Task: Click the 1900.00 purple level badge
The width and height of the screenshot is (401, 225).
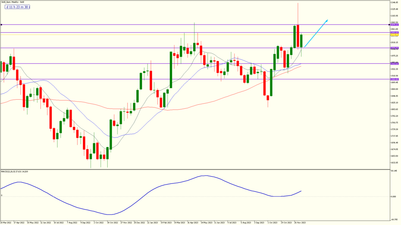Action: [x=394, y=79]
